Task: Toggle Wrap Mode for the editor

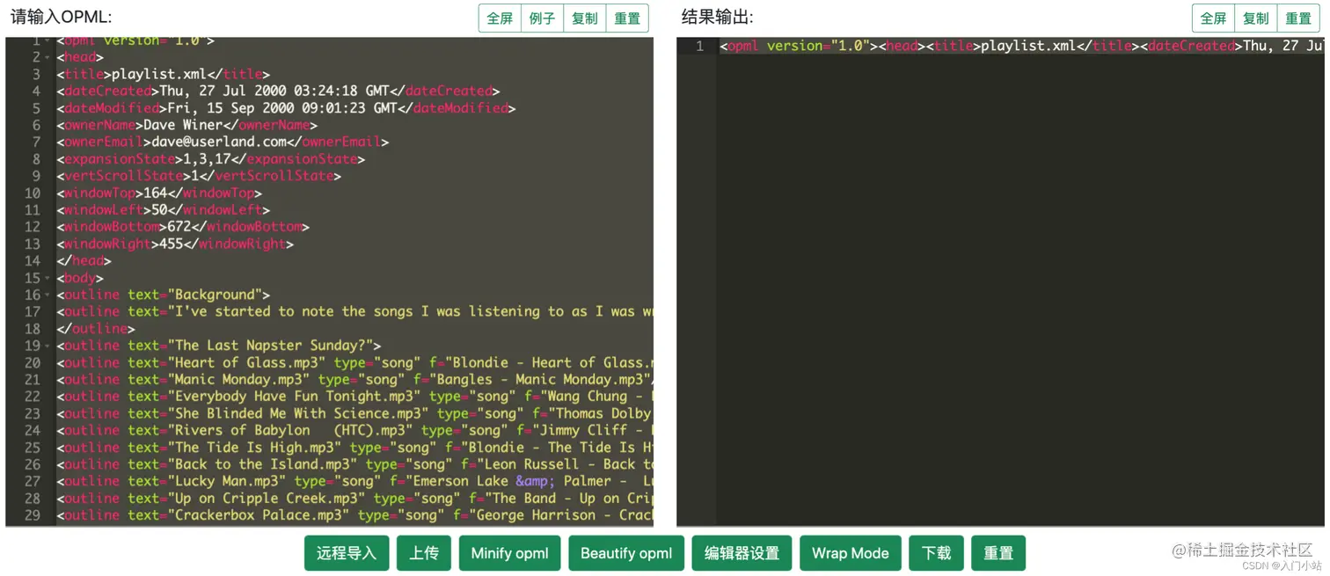Action: click(x=850, y=553)
